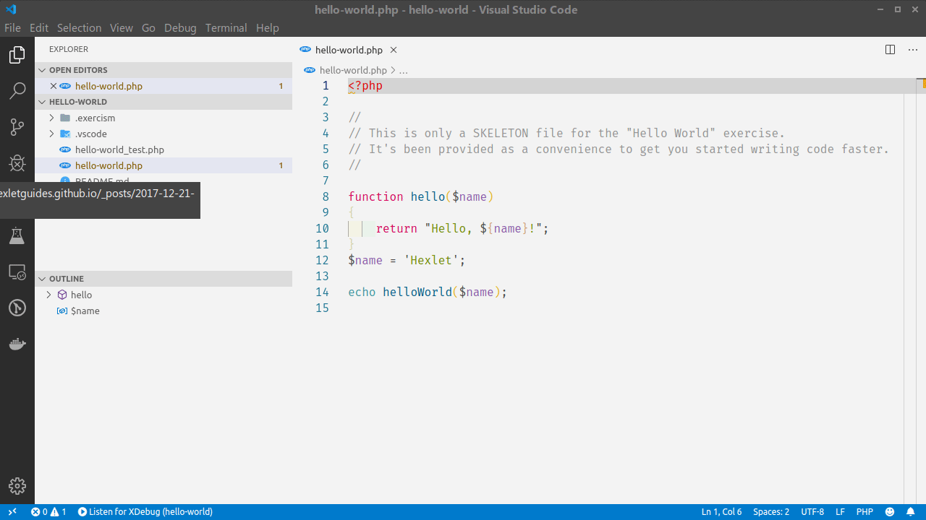Click the Docker whale icon
926x520 pixels.
pos(17,344)
